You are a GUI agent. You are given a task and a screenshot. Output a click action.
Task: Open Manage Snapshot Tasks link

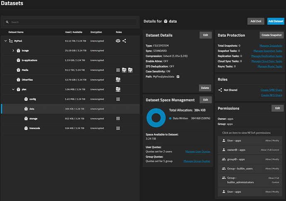click(268, 51)
